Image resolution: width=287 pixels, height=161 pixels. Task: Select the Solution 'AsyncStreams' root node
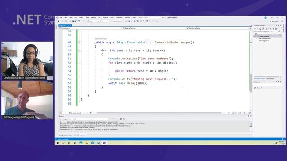(x=268, y=34)
